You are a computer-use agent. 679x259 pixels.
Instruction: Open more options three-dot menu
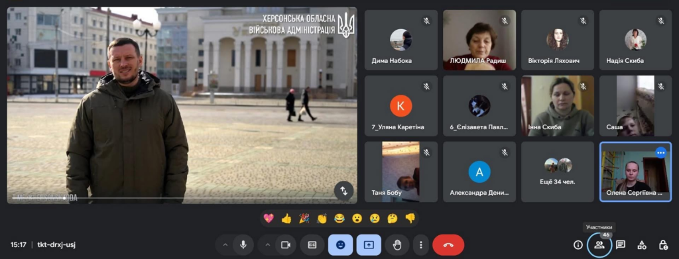point(420,244)
